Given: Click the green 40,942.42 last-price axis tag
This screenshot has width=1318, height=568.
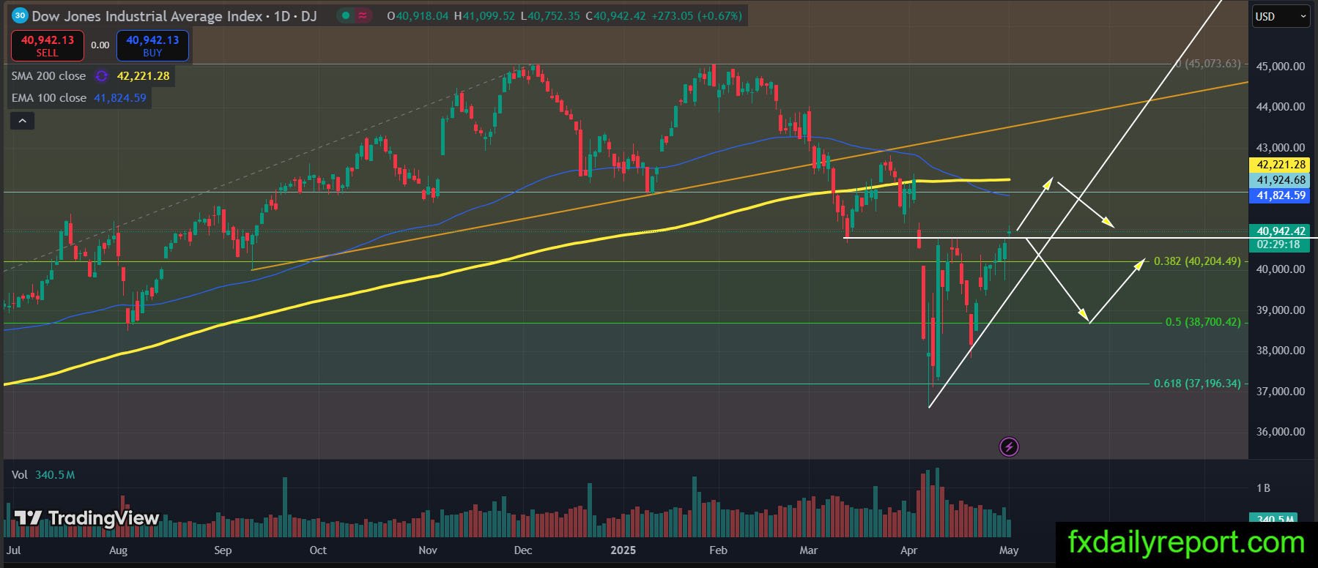Looking at the screenshot, I should [x=1281, y=231].
